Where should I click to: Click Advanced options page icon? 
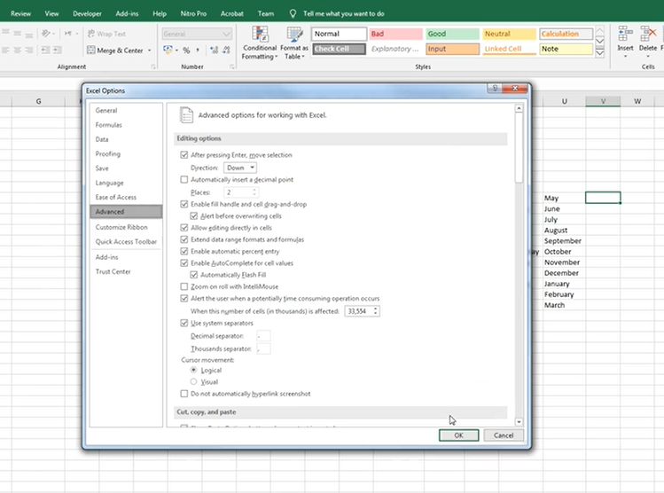[186, 115]
